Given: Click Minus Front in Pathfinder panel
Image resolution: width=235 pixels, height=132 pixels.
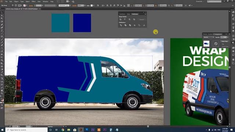Looking at the screenshot, I should (x=125, y=19).
